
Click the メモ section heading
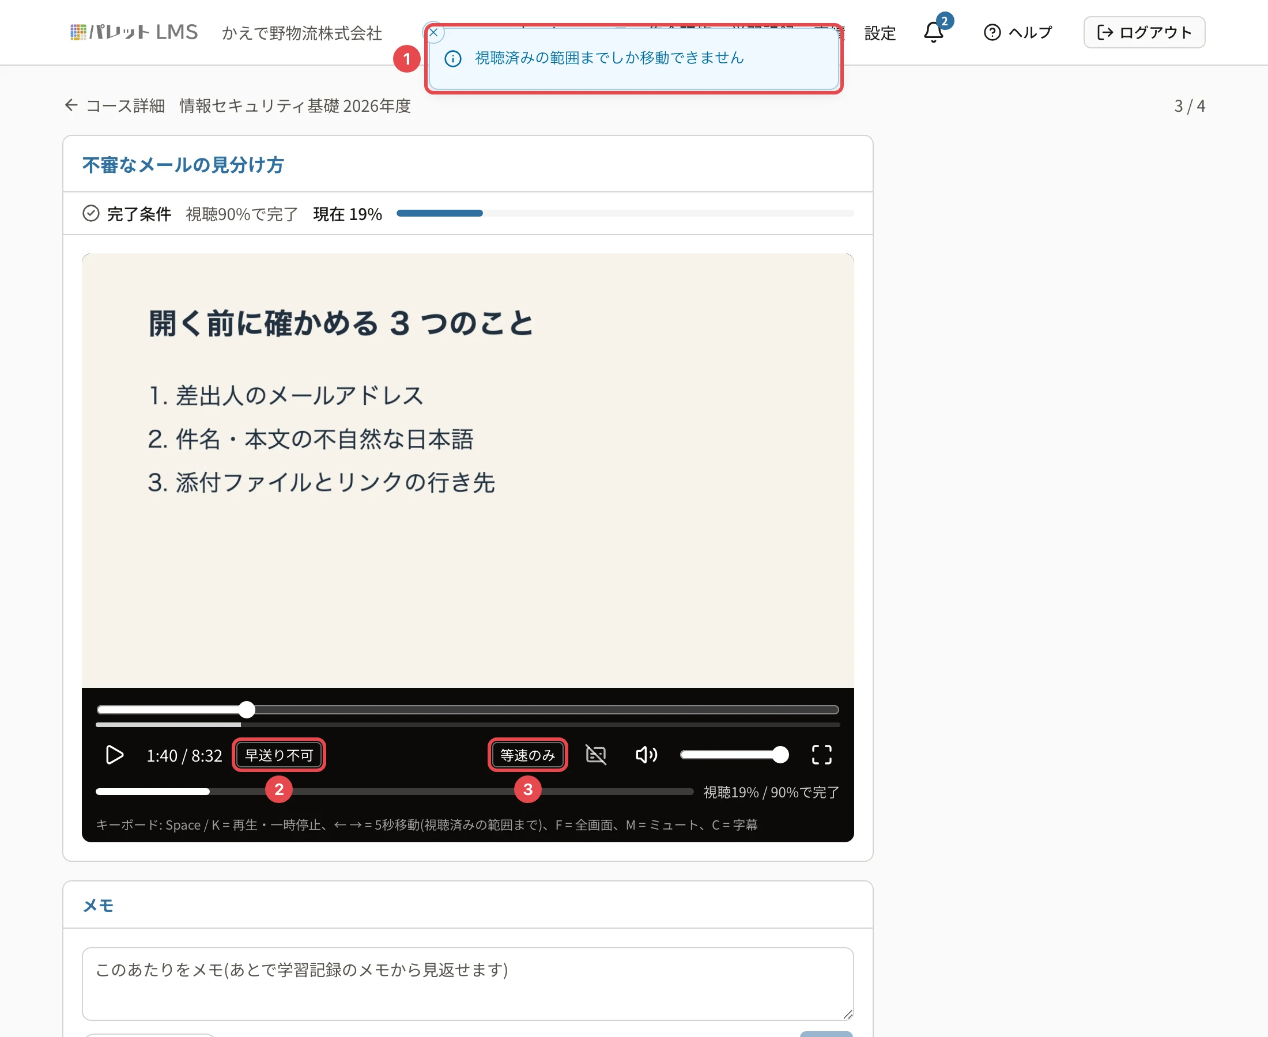pos(98,906)
